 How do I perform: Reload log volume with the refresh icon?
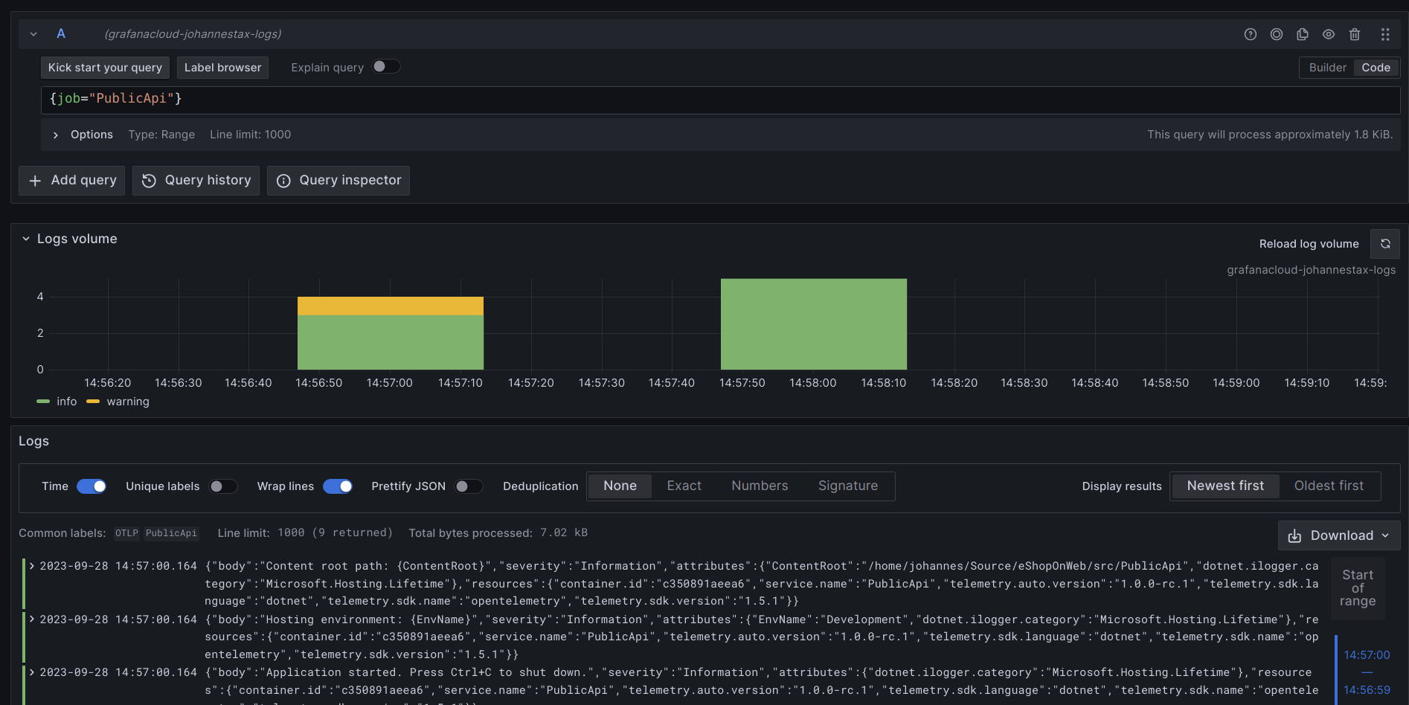1384,243
